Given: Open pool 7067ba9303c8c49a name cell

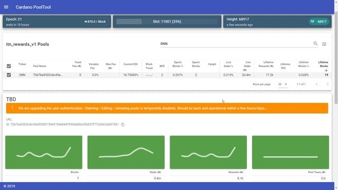Looking at the screenshot, I should tap(48, 75).
